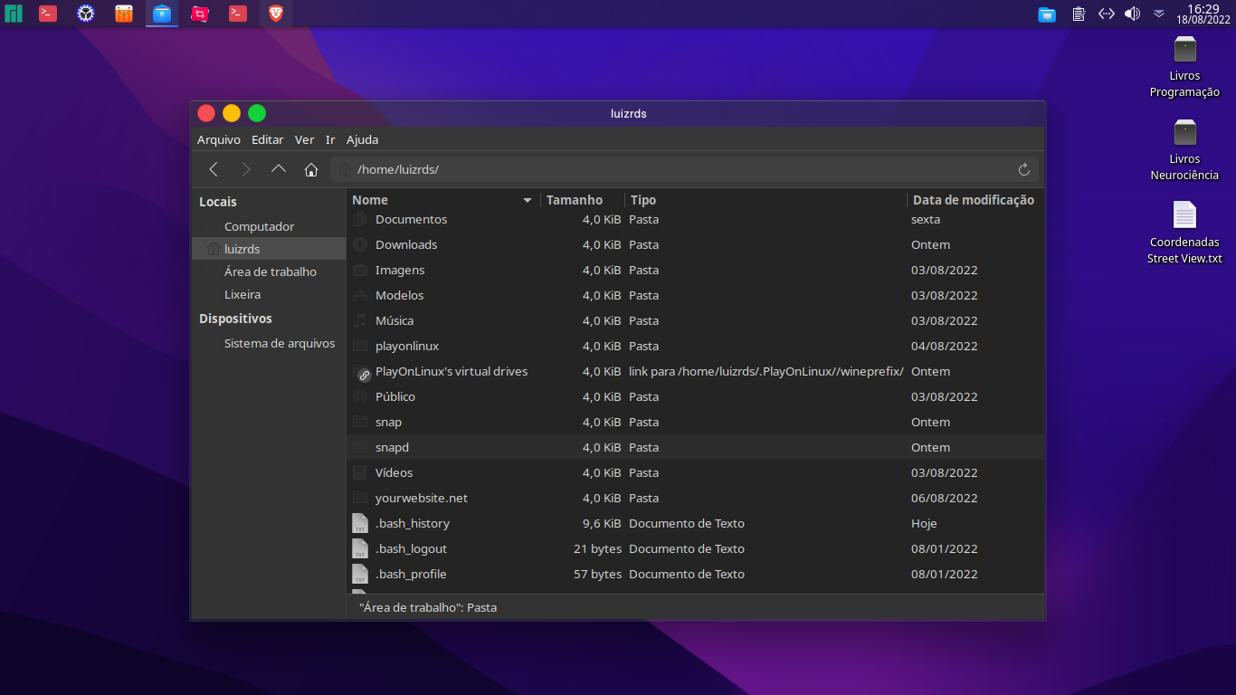Open the Arquivo menu
The height and width of the screenshot is (695, 1236).
[219, 139]
